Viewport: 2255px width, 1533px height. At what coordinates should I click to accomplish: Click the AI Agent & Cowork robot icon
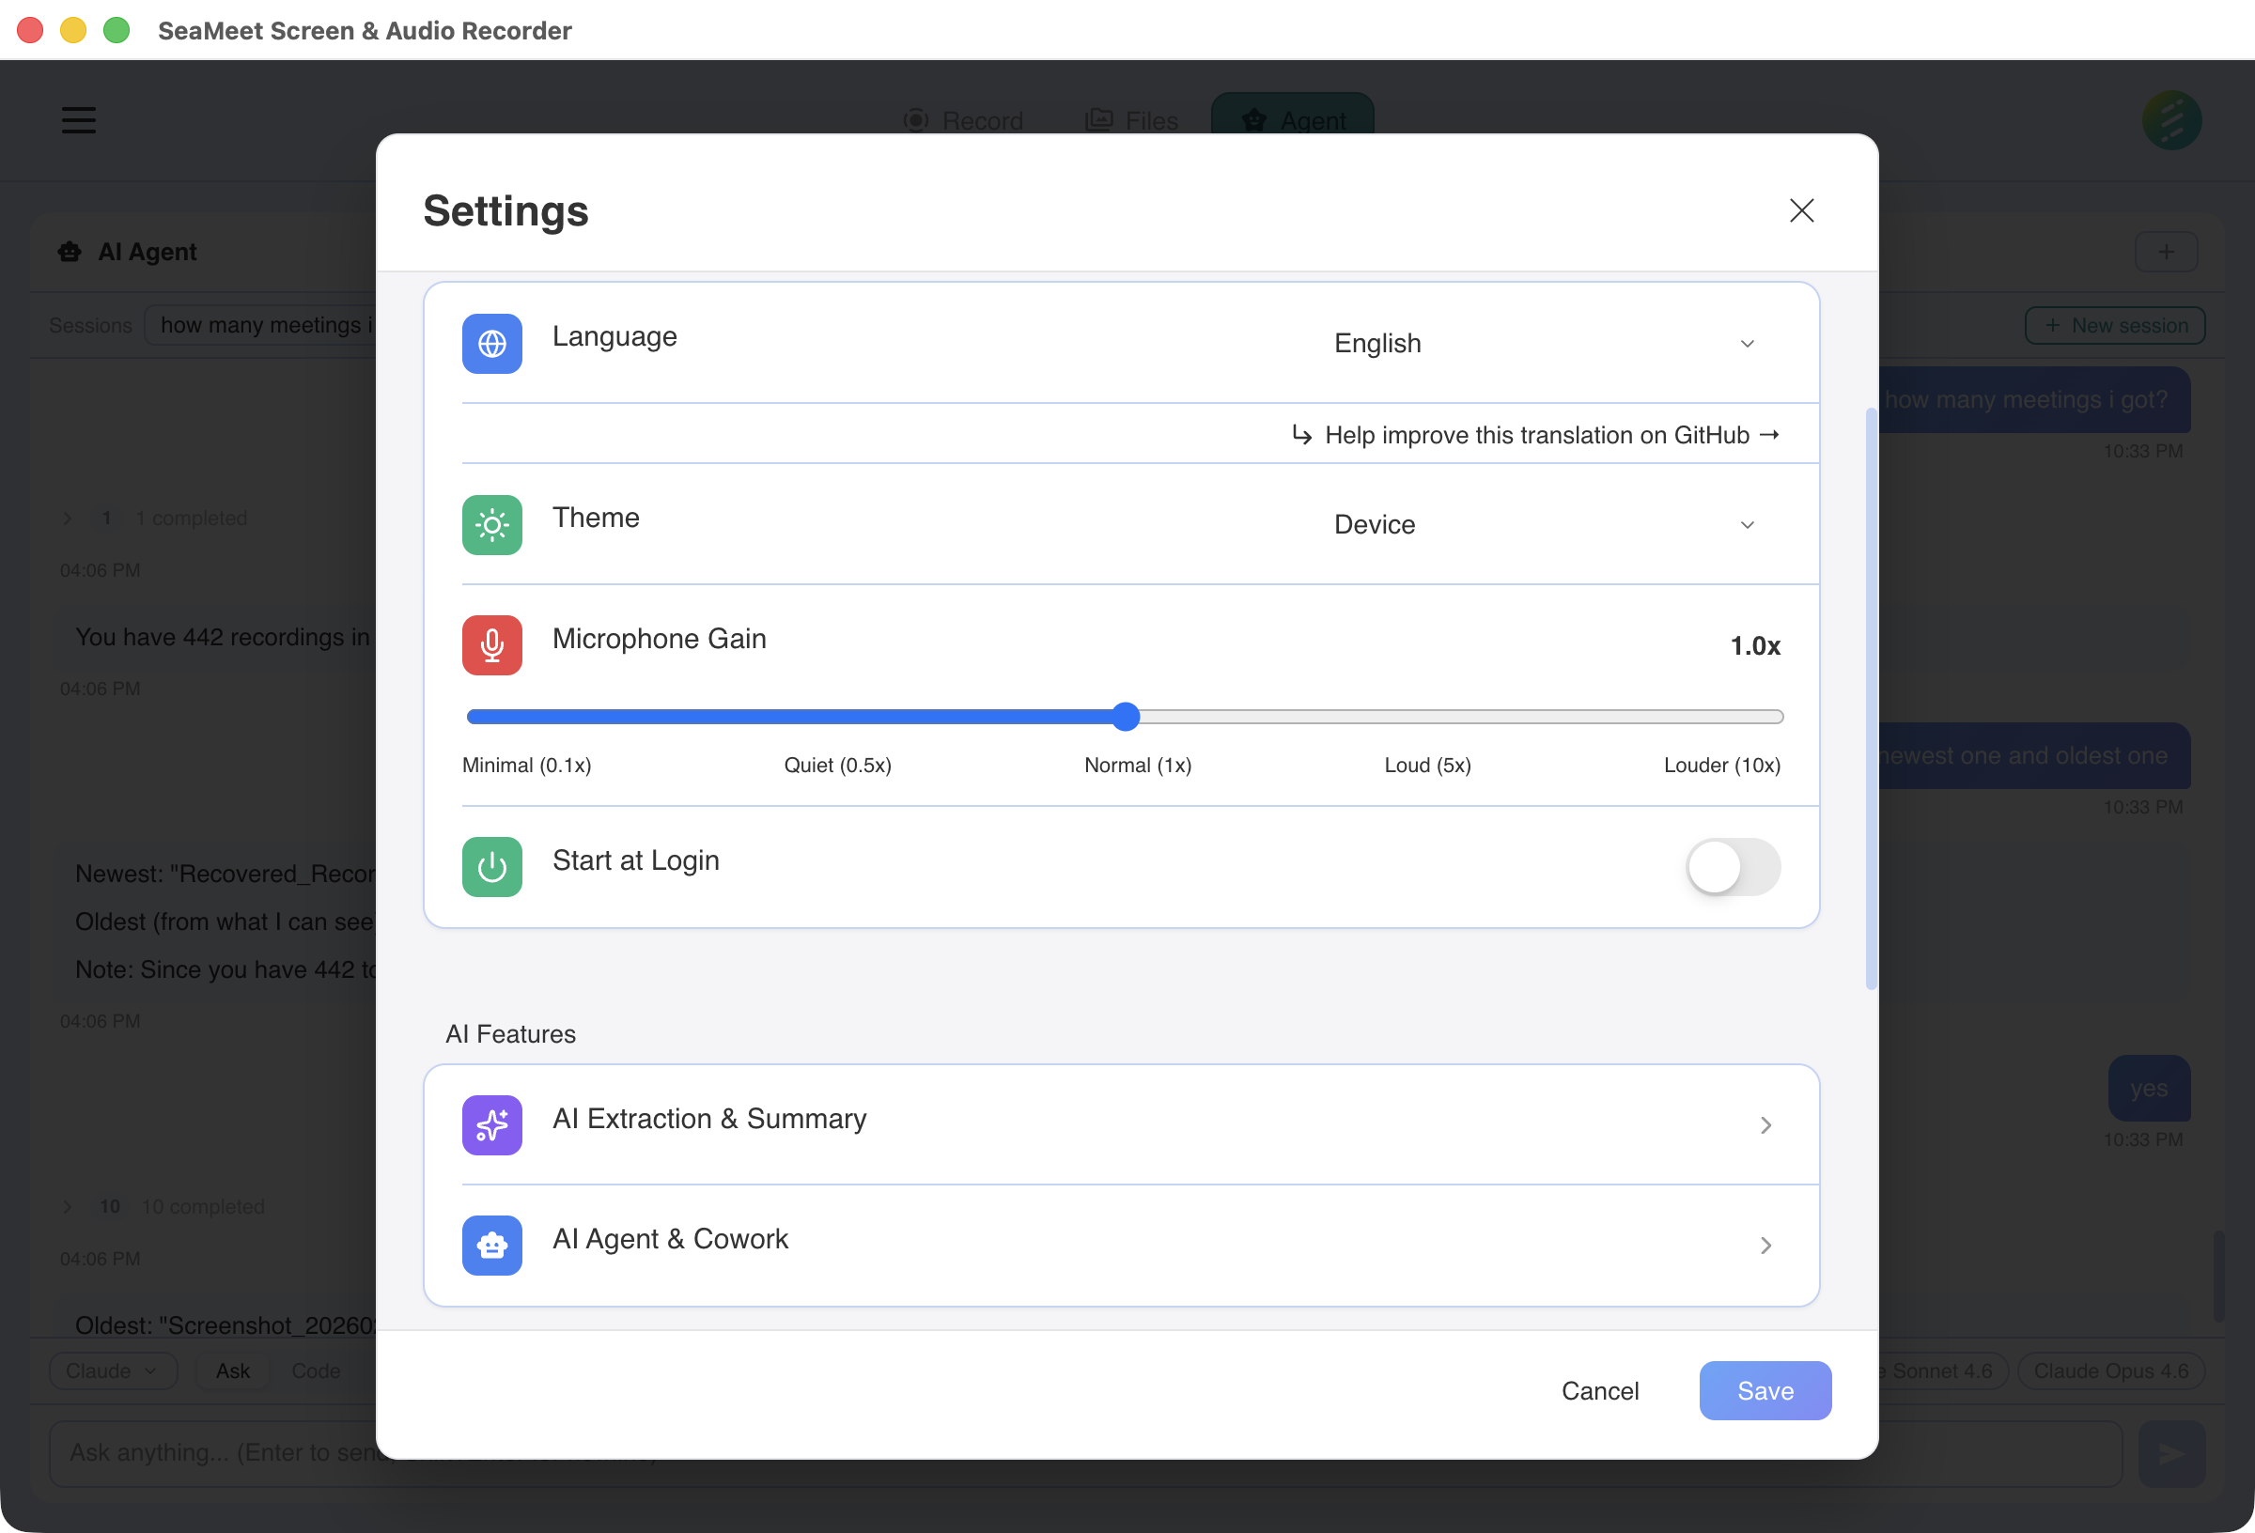coord(492,1246)
